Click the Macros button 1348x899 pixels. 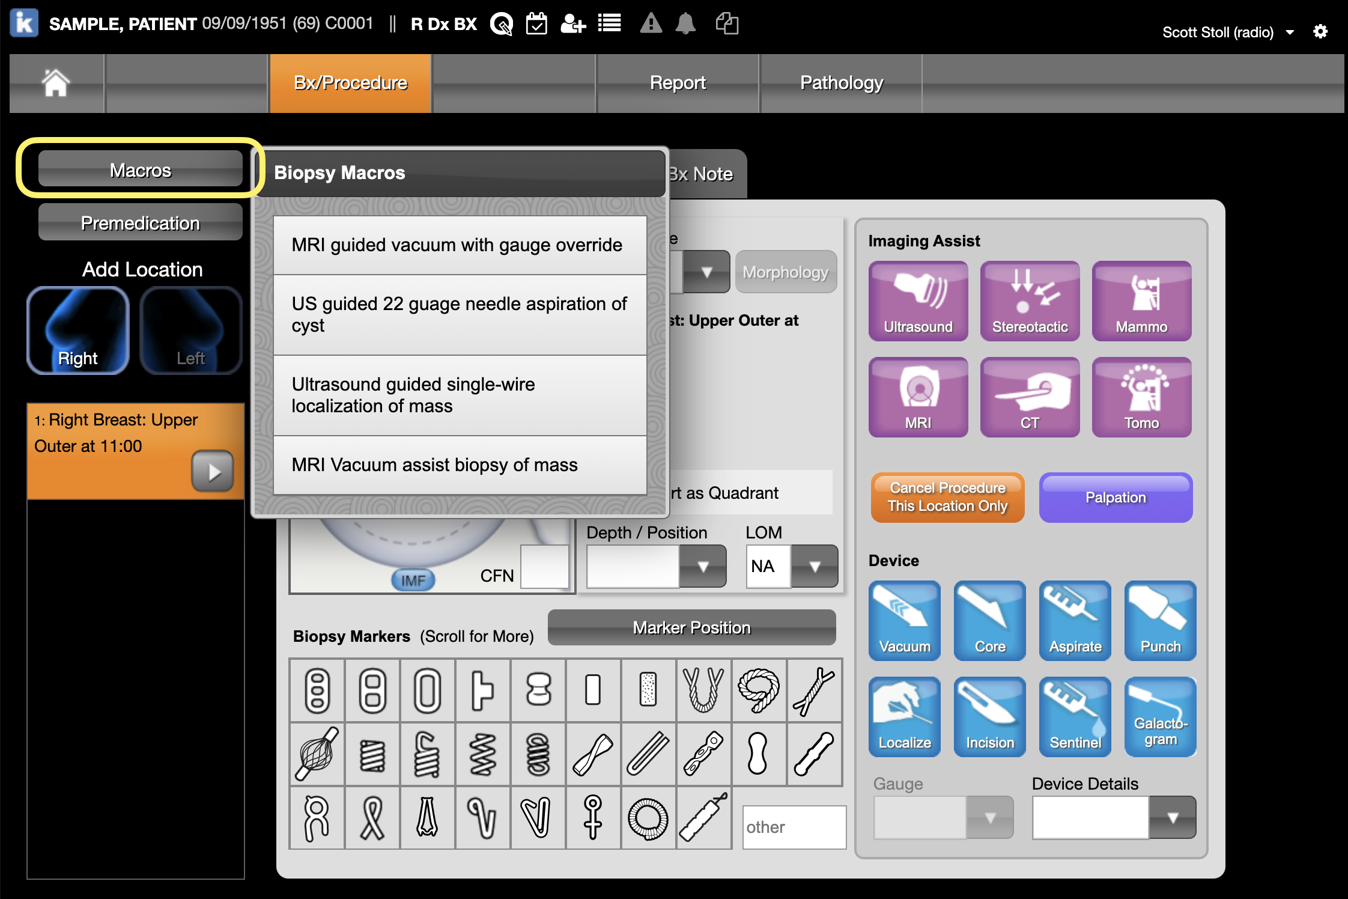click(141, 169)
